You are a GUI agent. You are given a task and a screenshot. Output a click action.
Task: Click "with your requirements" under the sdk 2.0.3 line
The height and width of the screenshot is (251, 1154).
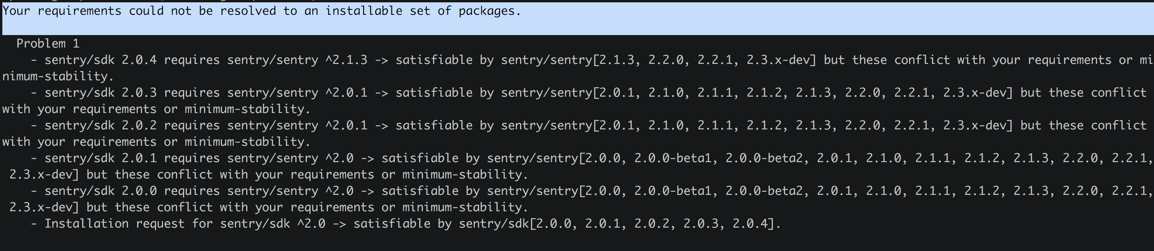(x=79, y=109)
